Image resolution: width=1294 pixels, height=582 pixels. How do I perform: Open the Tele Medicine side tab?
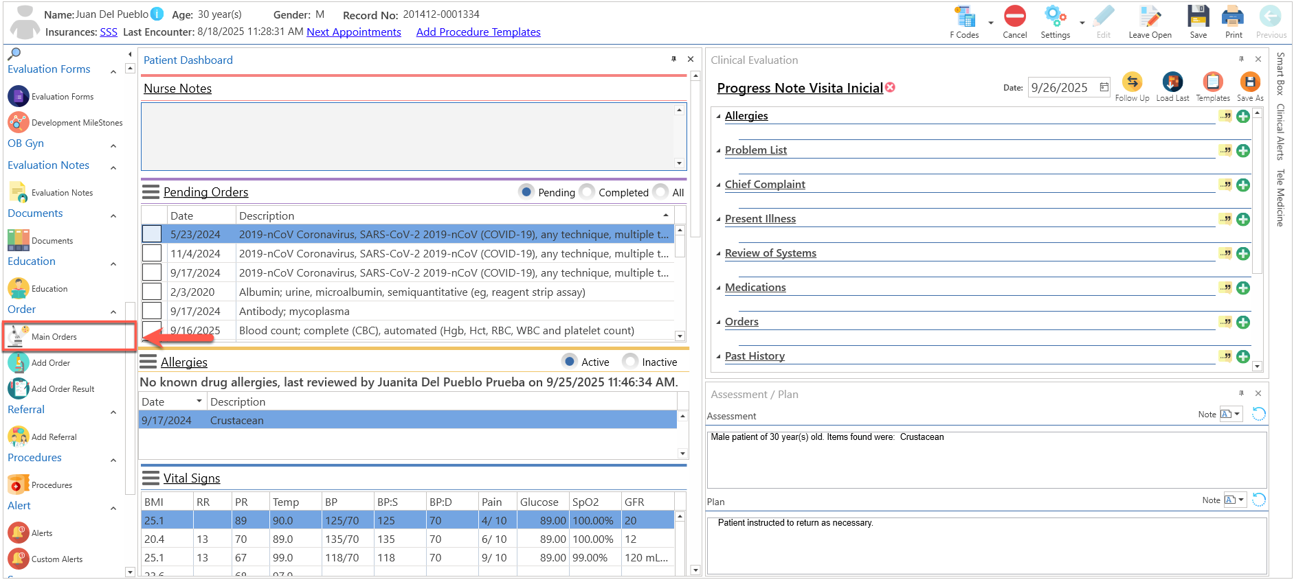pos(1280,198)
